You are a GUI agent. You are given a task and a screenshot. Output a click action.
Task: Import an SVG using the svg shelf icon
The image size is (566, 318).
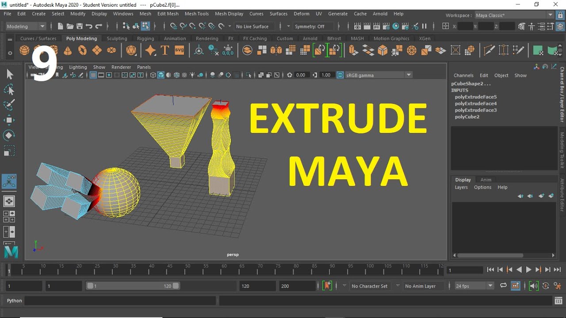point(179,50)
